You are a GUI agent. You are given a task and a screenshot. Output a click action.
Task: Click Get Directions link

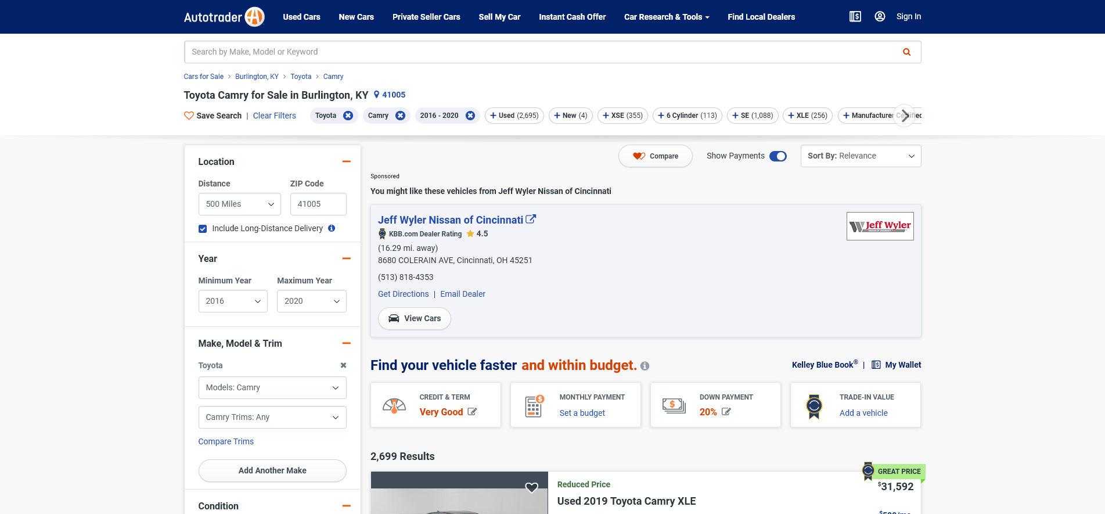coord(403,294)
